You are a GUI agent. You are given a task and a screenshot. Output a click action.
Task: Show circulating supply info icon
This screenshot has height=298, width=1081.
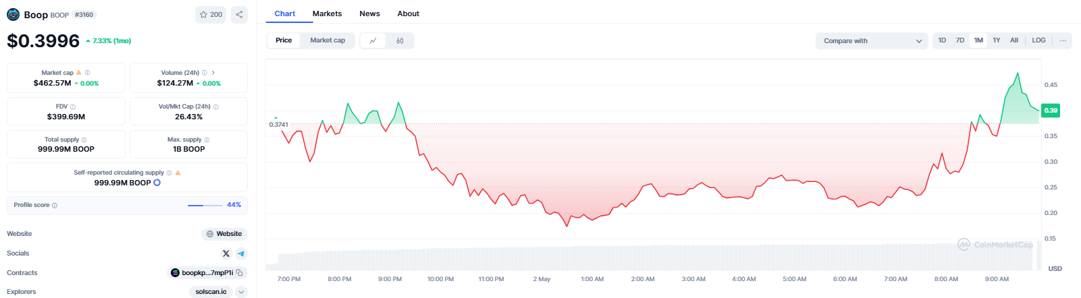point(169,173)
